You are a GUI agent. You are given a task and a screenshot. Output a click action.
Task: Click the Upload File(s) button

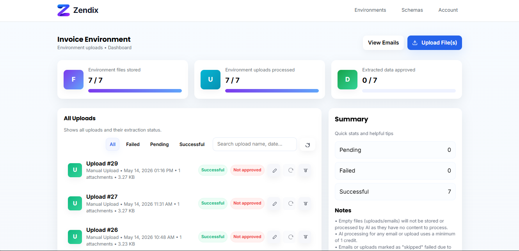[435, 43]
